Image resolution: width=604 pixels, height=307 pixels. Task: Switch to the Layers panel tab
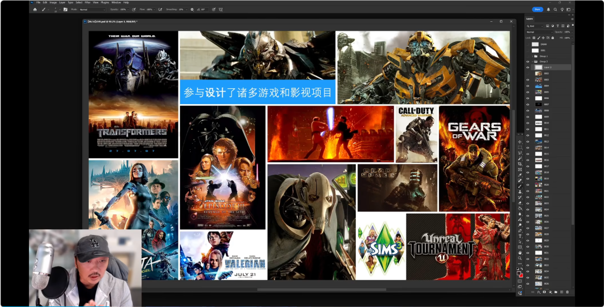[x=530, y=19]
